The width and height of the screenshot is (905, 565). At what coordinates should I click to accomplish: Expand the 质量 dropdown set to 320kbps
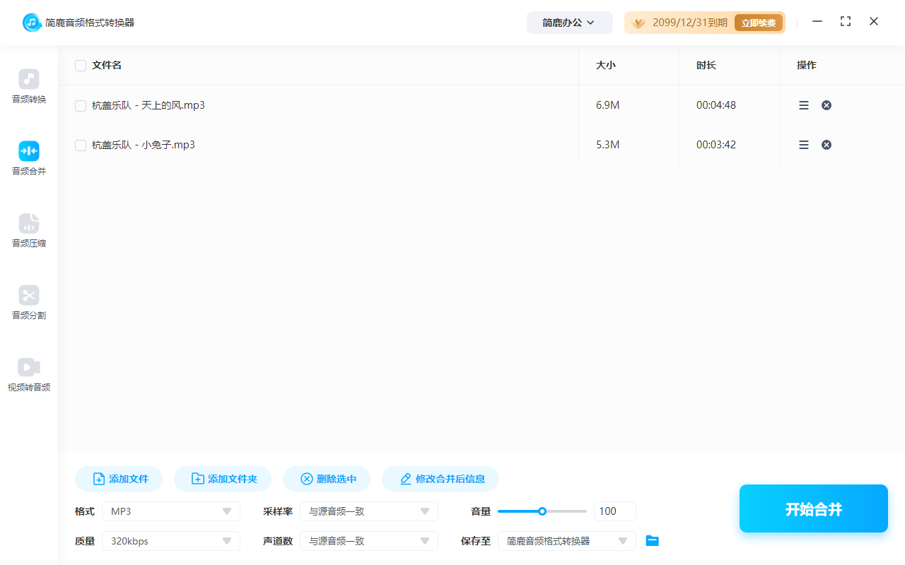click(x=170, y=540)
